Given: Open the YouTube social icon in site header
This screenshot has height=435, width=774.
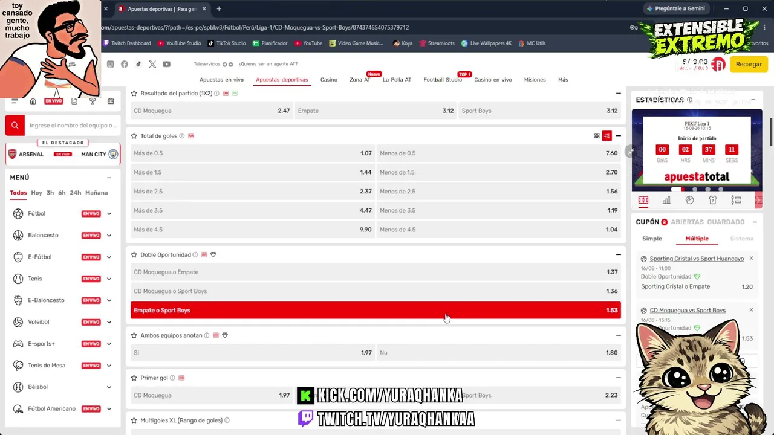Looking at the screenshot, I should coord(166,64).
